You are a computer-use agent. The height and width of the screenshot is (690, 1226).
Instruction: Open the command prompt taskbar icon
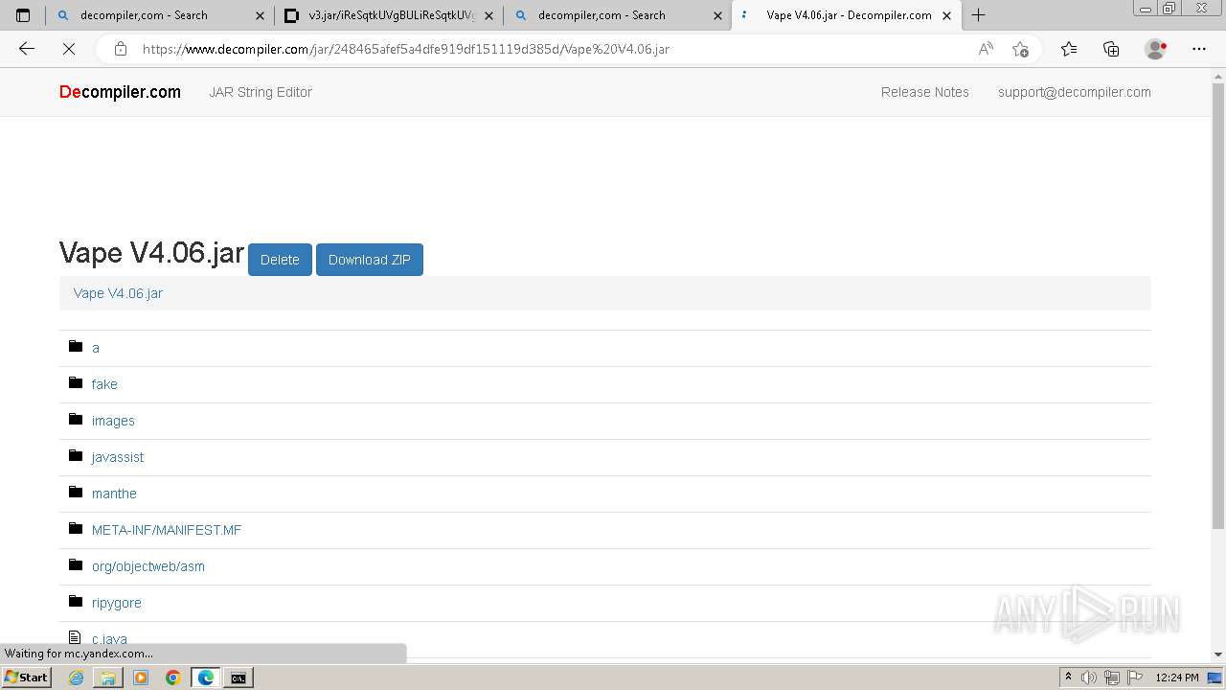point(238,678)
